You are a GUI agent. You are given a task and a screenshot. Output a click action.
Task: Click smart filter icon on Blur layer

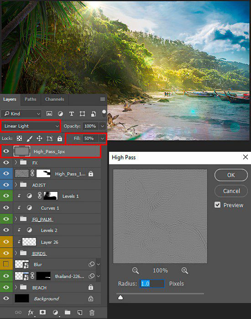point(91,264)
